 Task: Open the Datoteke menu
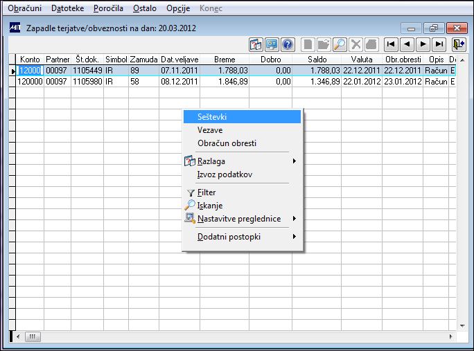68,8
